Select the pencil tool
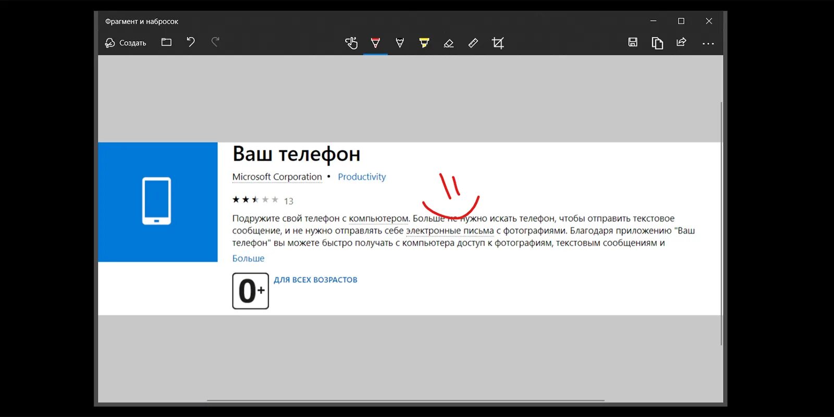 (x=400, y=43)
